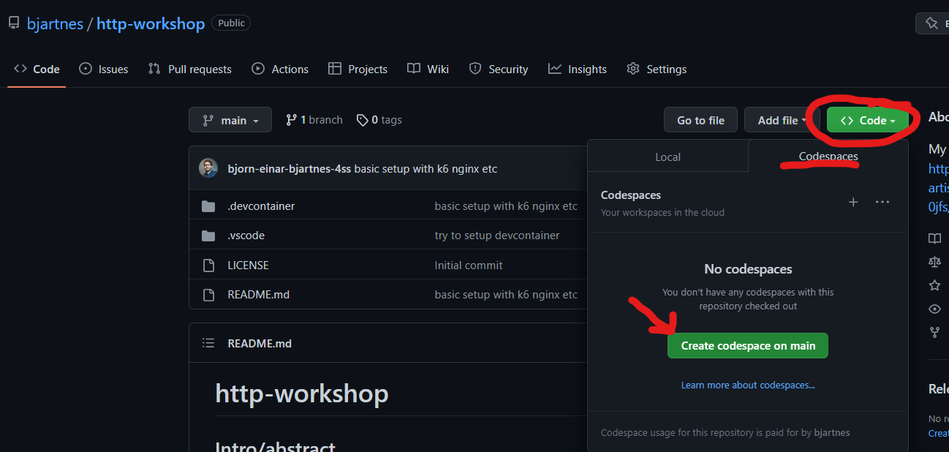The image size is (949, 452).
Task: Click the license scale icon in sidebar
Action: [934, 262]
